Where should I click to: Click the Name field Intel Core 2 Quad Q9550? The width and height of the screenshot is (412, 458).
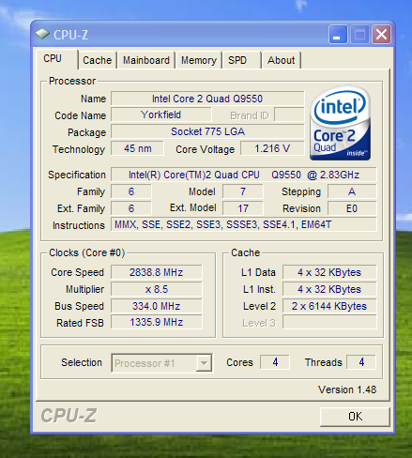pyautogui.click(x=207, y=99)
